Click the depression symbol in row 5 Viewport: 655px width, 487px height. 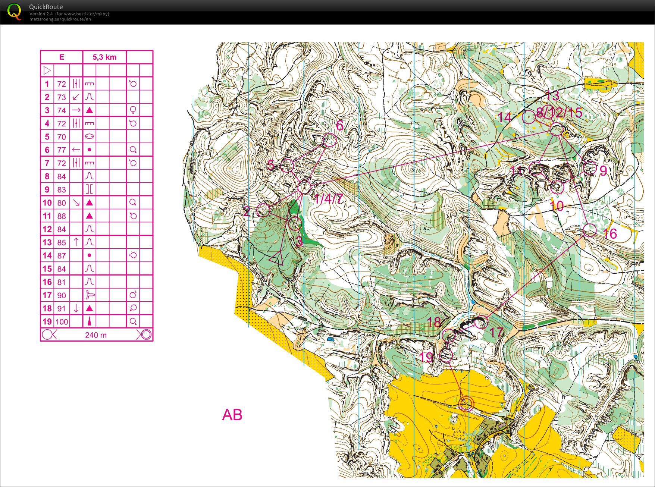(89, 136)
